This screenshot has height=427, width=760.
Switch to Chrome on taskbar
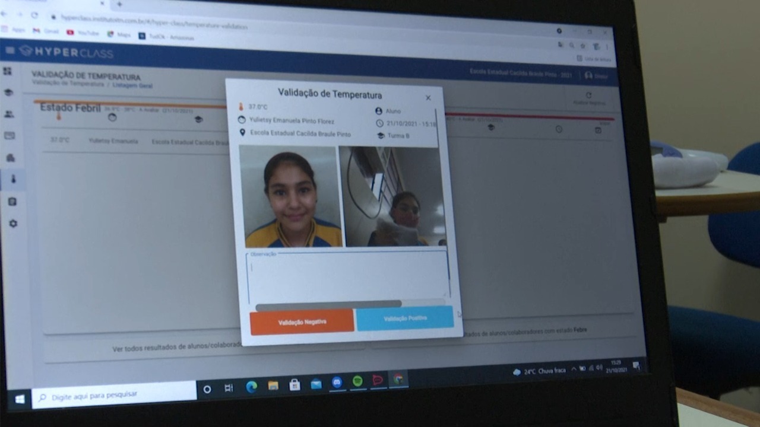click(398, 378)
